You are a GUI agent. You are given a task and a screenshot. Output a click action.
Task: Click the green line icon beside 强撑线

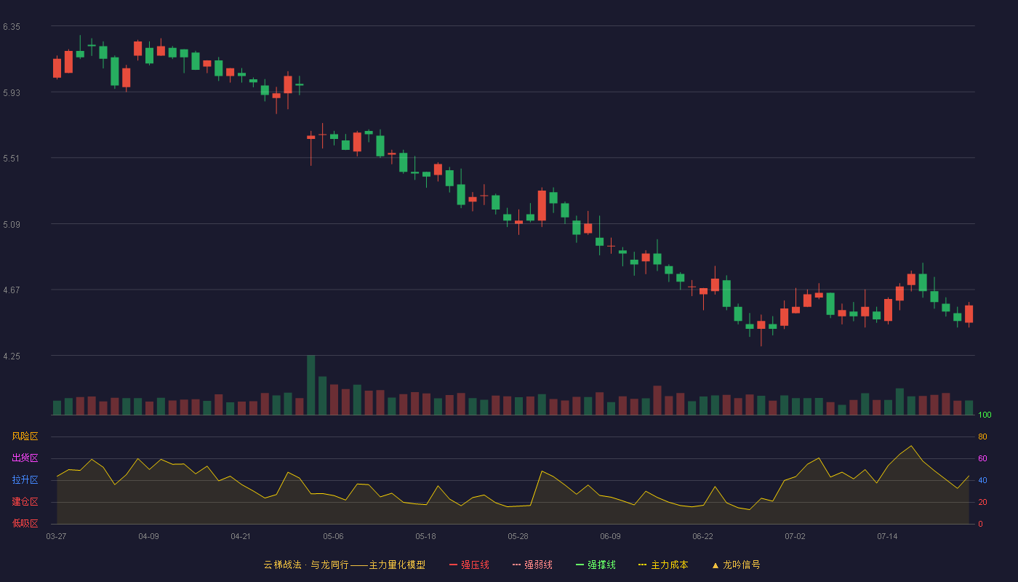coord(580,565)
